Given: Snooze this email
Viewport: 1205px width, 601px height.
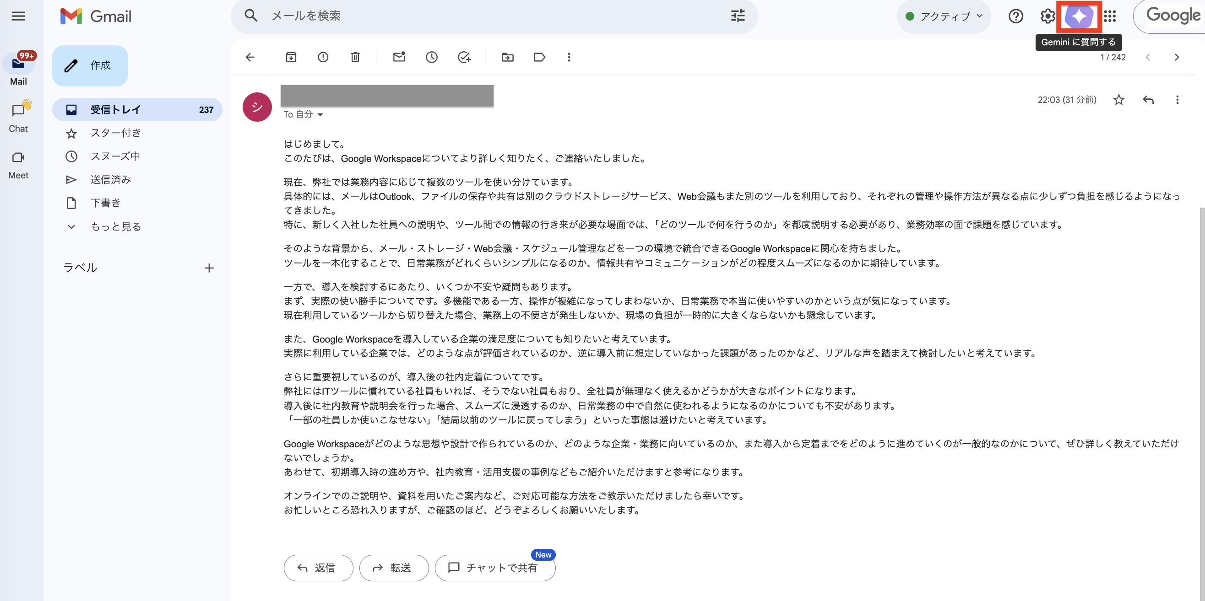Looking at the screenshot, I should coord(431,57).
